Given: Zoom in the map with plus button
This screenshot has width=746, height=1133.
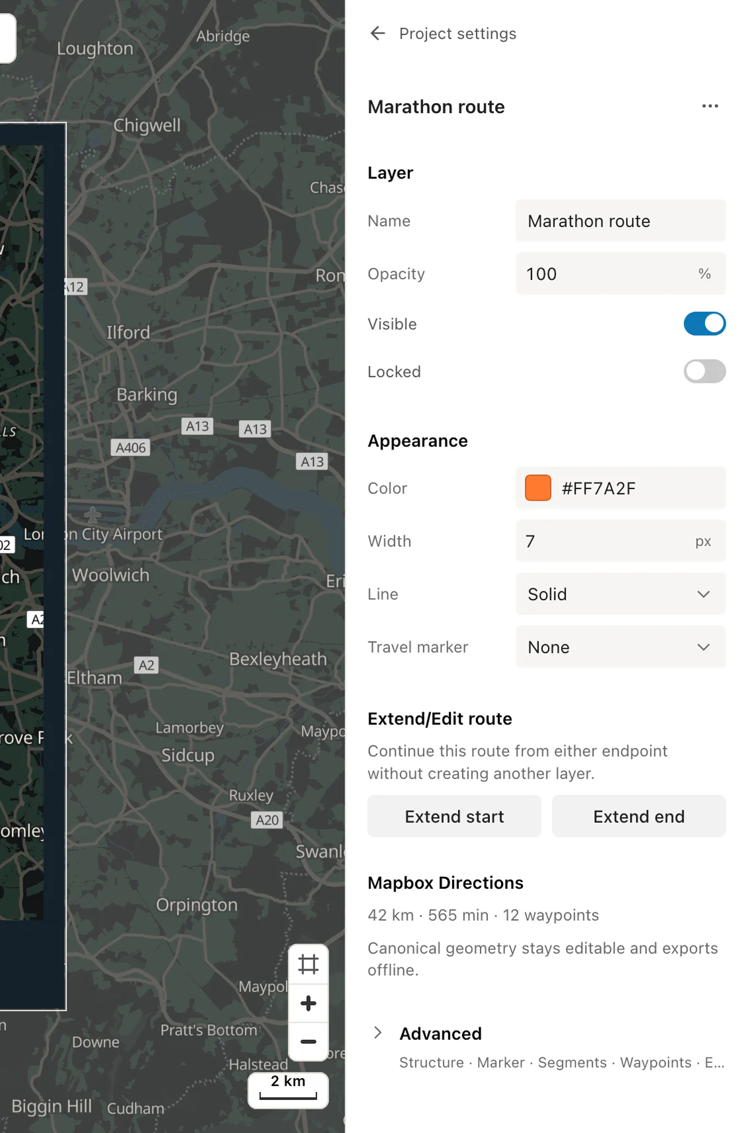Looking at the screenshot, I should 308,1004.
